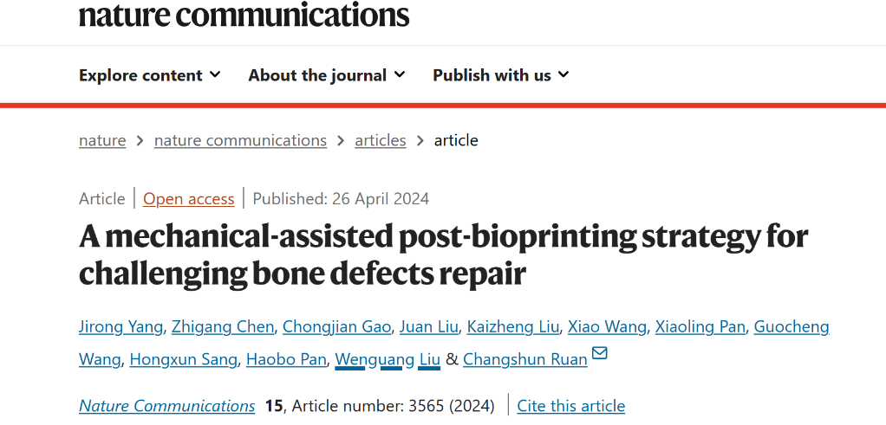
Task: Select author Chongjian Gao
Action: (x=337, y=326)
